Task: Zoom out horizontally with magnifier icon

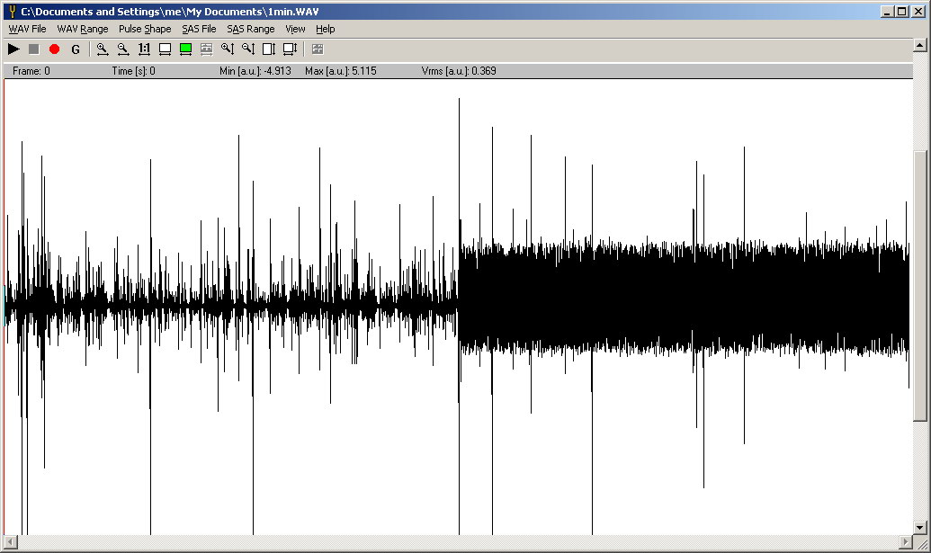Action: (x=123, y=49)
